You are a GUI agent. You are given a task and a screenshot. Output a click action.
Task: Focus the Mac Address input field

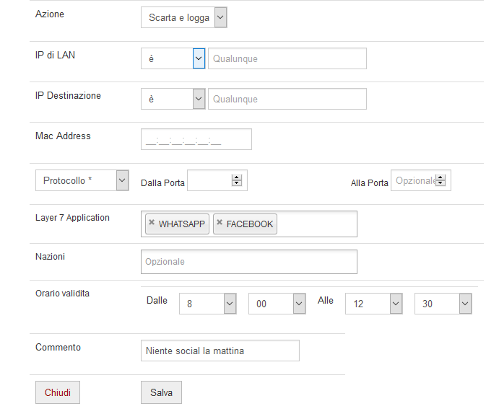[196, 139]
